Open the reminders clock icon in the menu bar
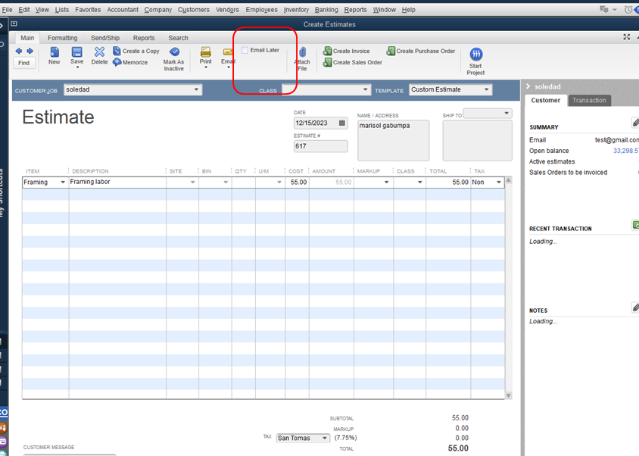The height and width of the screenshot is (456, 639). click(x=628, y=10)
